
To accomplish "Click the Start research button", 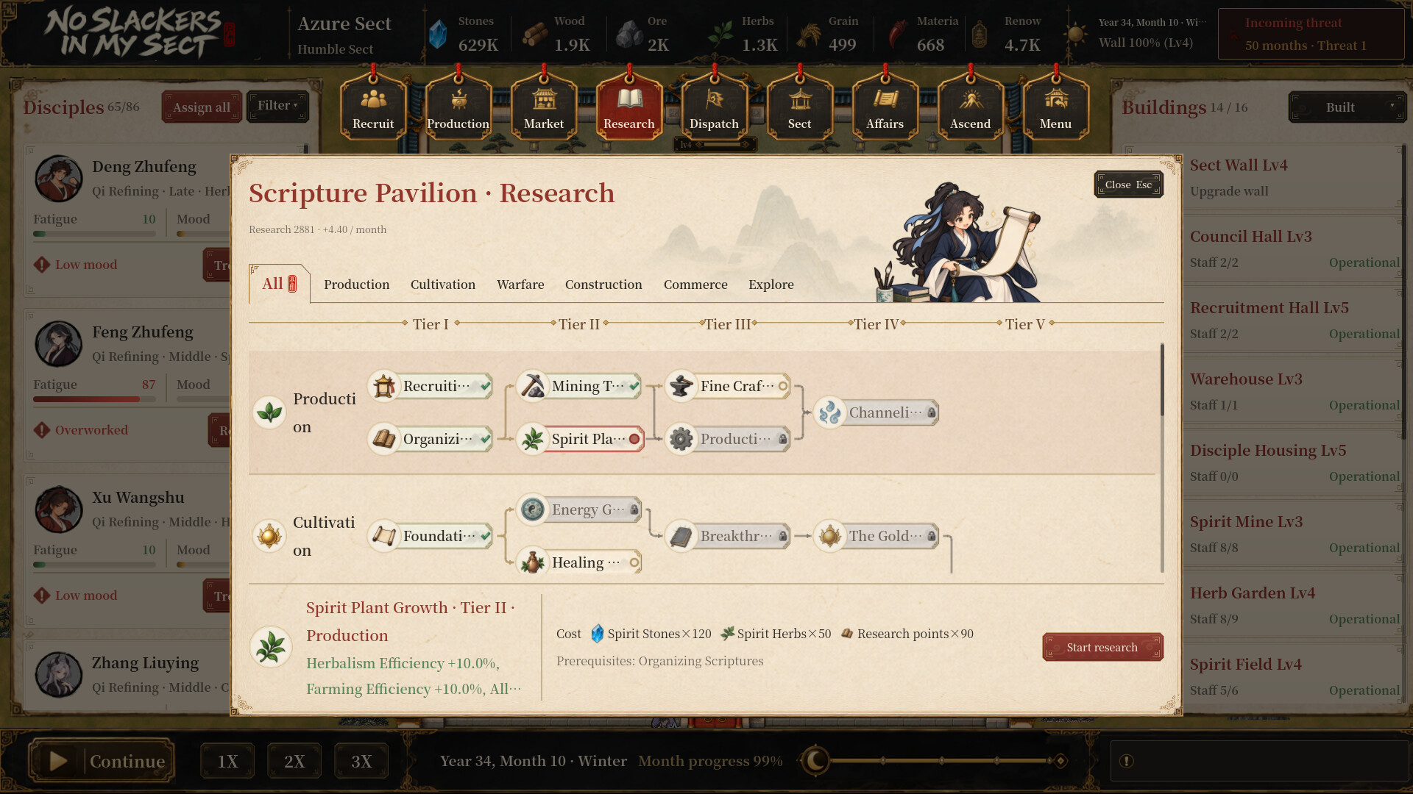I will tap(1102, 647).
